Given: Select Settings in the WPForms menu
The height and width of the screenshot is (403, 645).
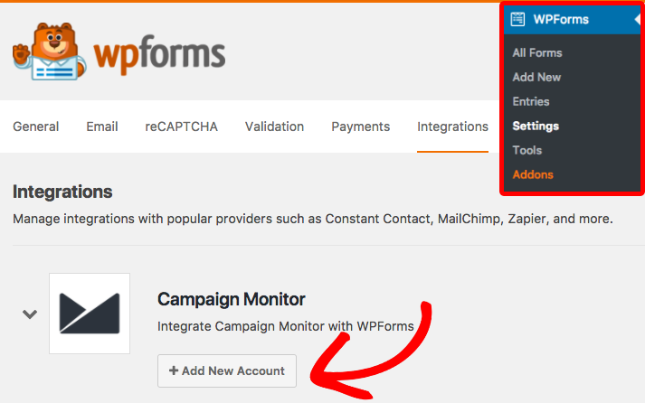Looking at the screenshot, I should (x=536, y=127).
